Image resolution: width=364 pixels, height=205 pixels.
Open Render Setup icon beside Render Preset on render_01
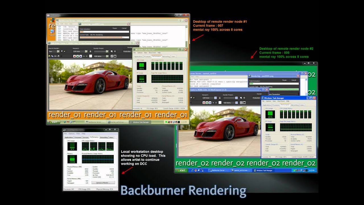[x=112, y=52]
